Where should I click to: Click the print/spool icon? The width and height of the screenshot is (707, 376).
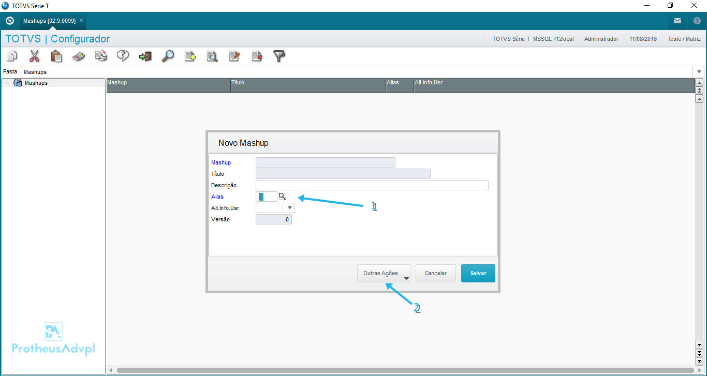click(101, 56)
